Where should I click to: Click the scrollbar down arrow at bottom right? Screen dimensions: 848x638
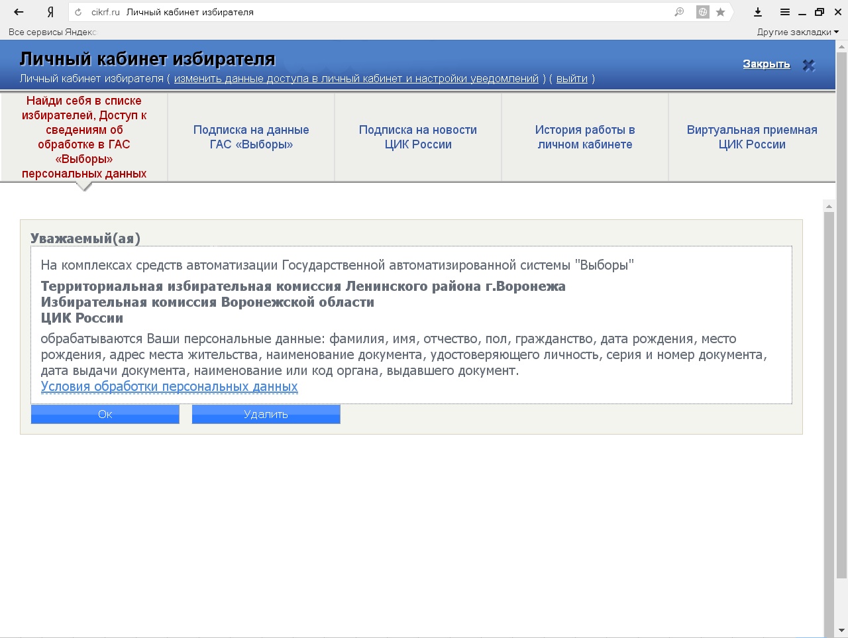842,631
